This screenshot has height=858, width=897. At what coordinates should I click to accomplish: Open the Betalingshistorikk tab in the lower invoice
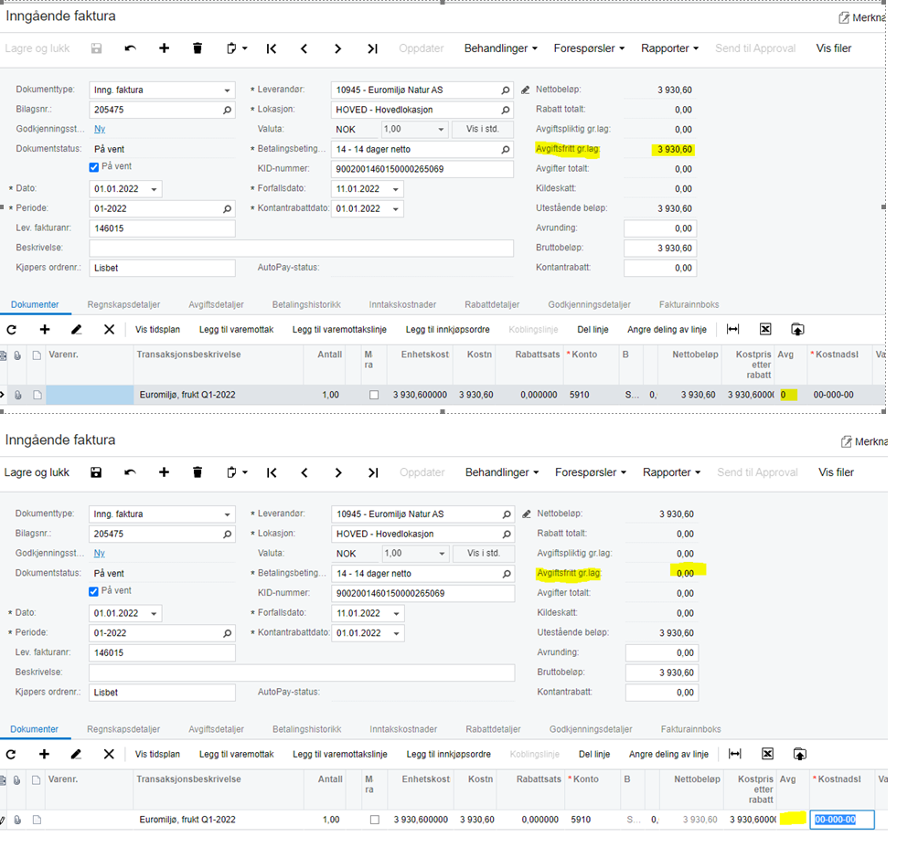point(307,729)
